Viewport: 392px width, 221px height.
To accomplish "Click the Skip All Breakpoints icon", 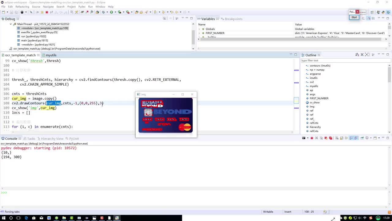I will point(31,12).
